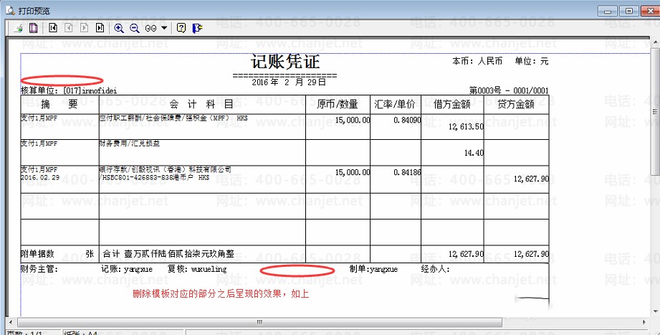Image resolution: width=660 pixels, height=335 pixels.
Task: Click 复核: wuxueling
Action: [x=197, y=269]
